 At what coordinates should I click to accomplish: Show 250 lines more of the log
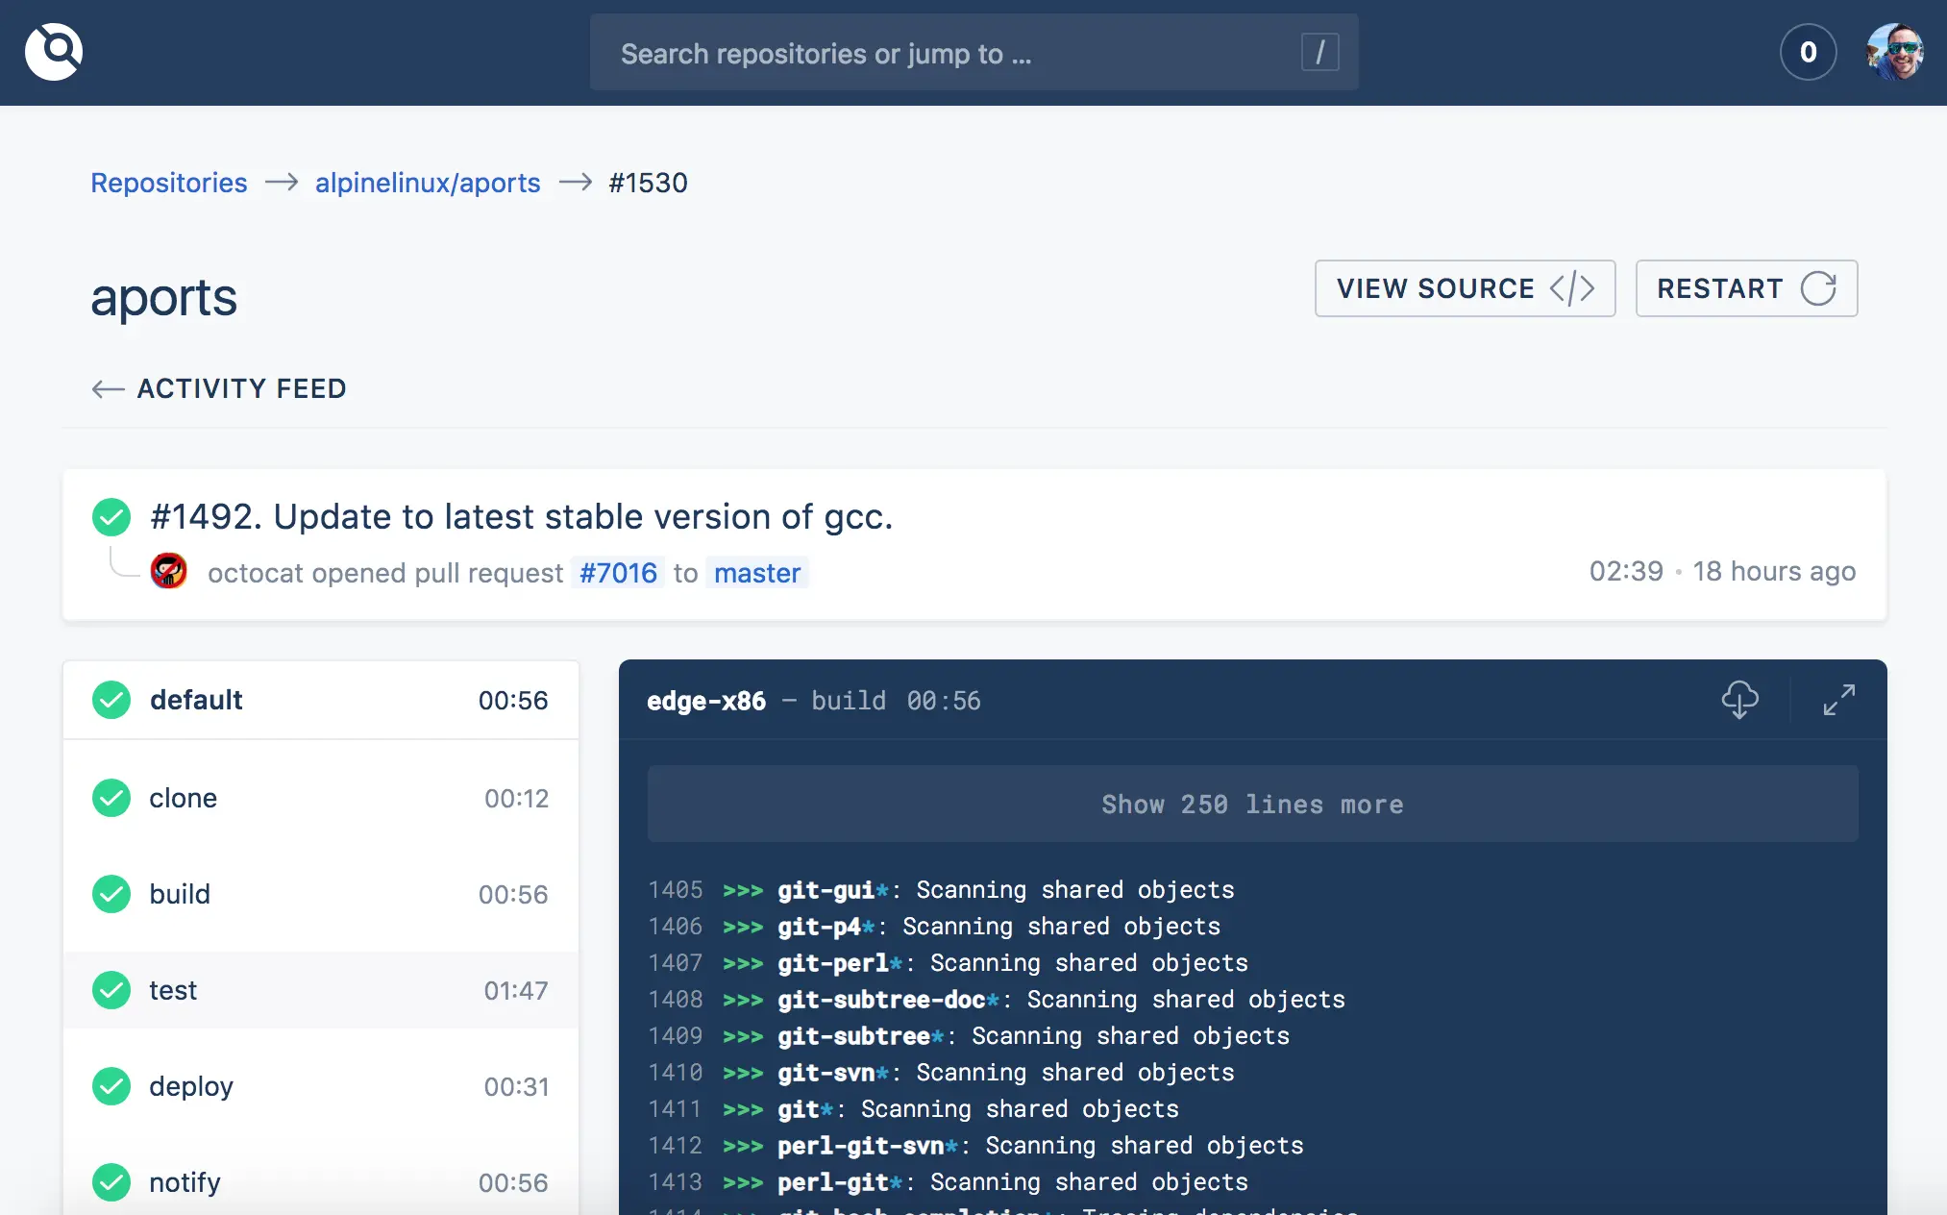click(1252, 805)
